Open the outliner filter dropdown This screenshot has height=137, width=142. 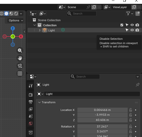pos(129,14)
